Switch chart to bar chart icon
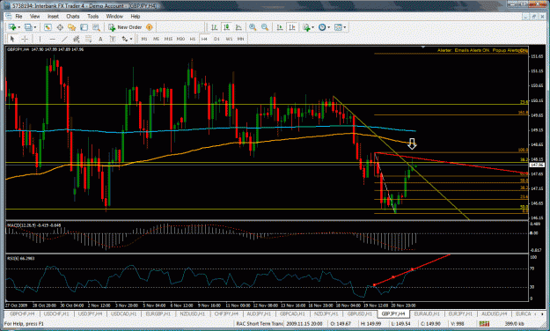The width and height of the screenshot is (550, 331). [215, 27]
